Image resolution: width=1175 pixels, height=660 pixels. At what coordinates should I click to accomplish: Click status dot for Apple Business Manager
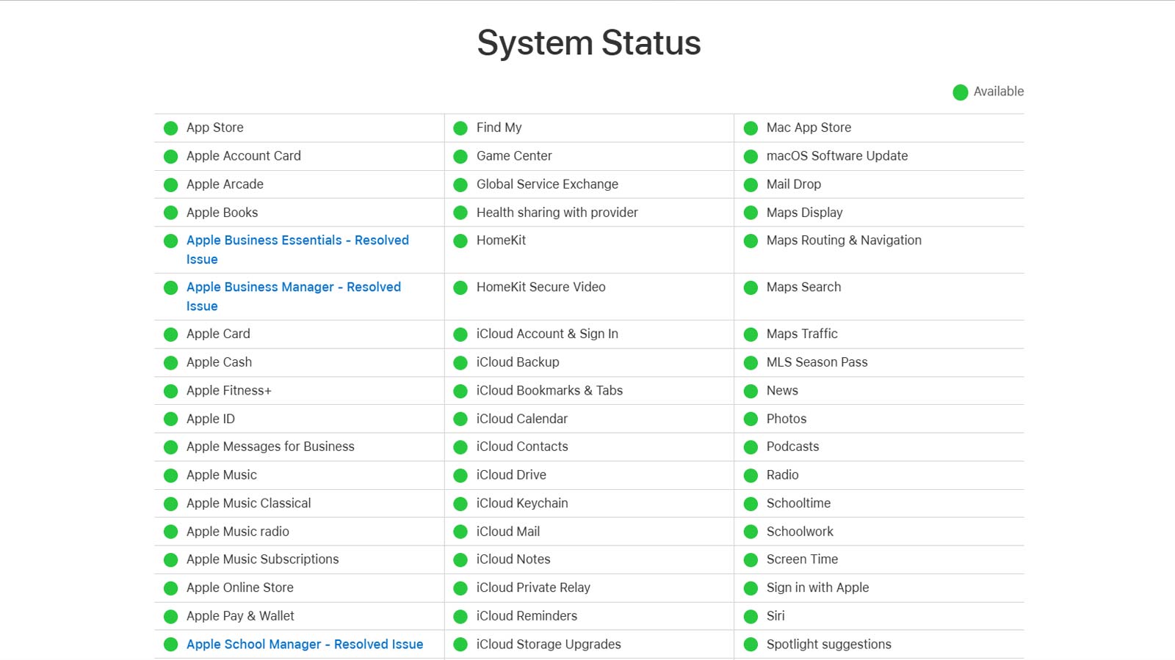(171, 287)
